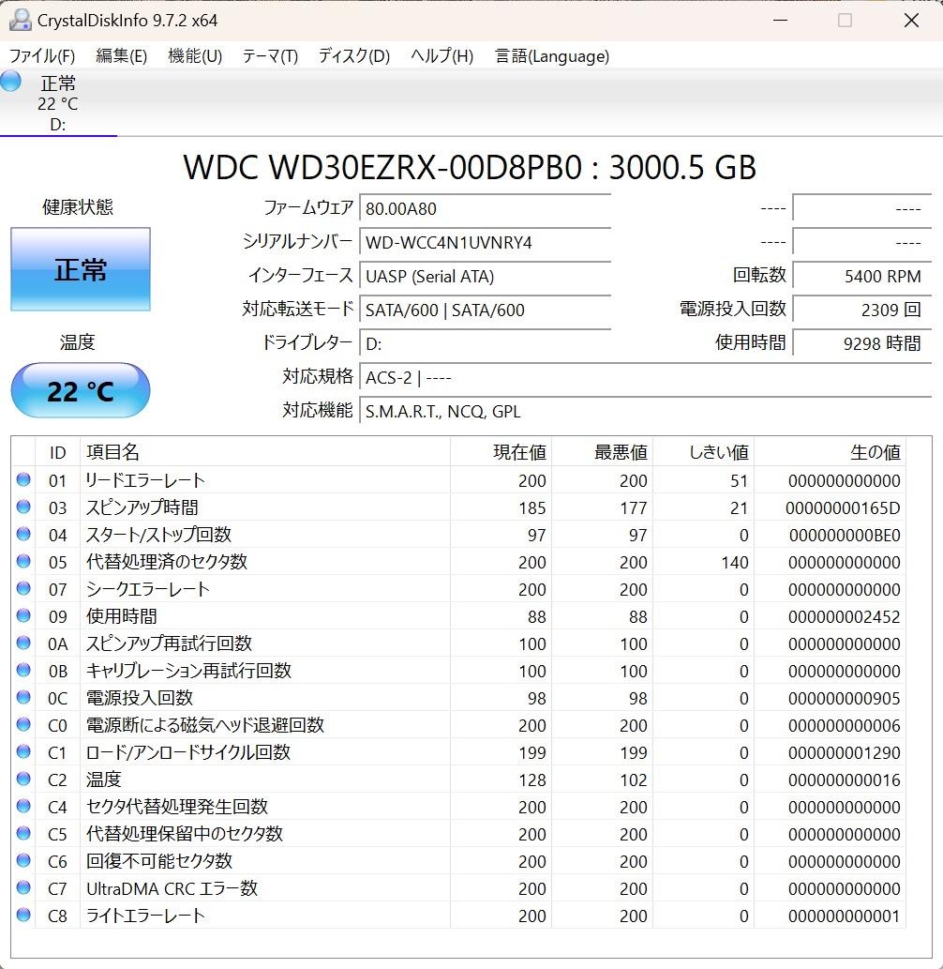943x969 pixels.
Task: Click the blue indicator next to 使用時間 row
Action: coord(22,616)
